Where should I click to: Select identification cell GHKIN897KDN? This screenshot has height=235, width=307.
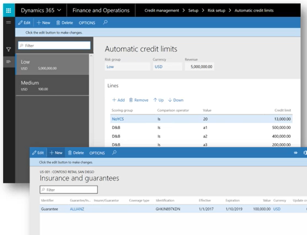pyautogui.click(x=168, y=209)
